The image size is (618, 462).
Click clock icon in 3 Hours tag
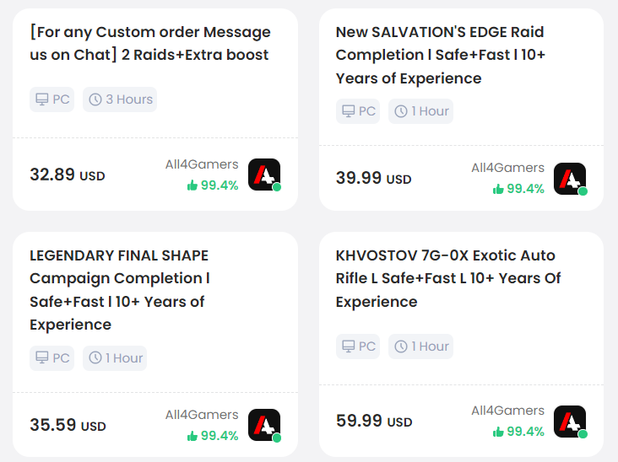[x=95, y=99]
